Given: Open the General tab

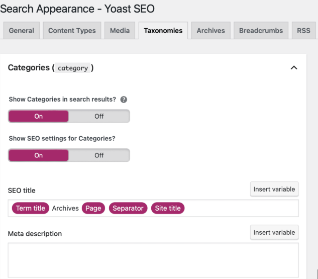Looking at the screenshot, I should click(x=22, y=31).
